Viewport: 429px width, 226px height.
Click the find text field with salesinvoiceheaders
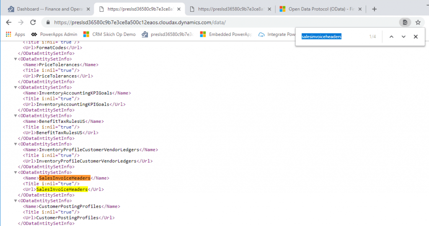click(331, 37)
